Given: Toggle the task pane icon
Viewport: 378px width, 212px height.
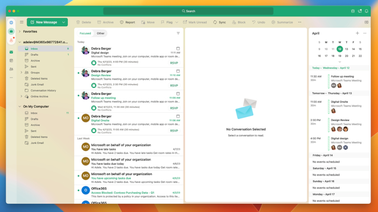Looking at the screenshot, I should point(366,22).
